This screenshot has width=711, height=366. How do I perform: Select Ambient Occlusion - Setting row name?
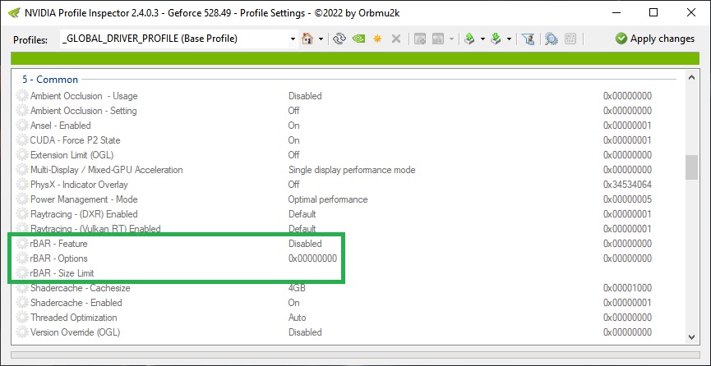coord(84,111)
